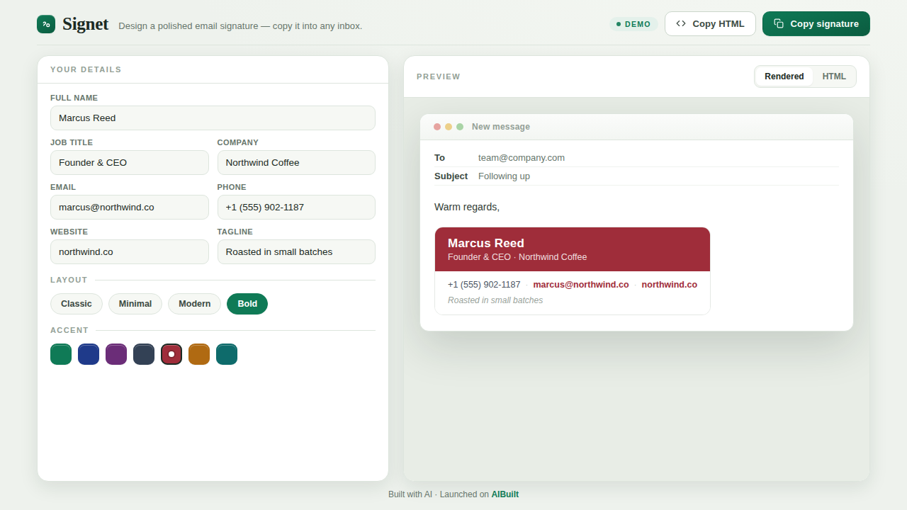Click the 'team@company.com' recipient text
Viewport: 907px width, 510px height.
coord(522,158)
